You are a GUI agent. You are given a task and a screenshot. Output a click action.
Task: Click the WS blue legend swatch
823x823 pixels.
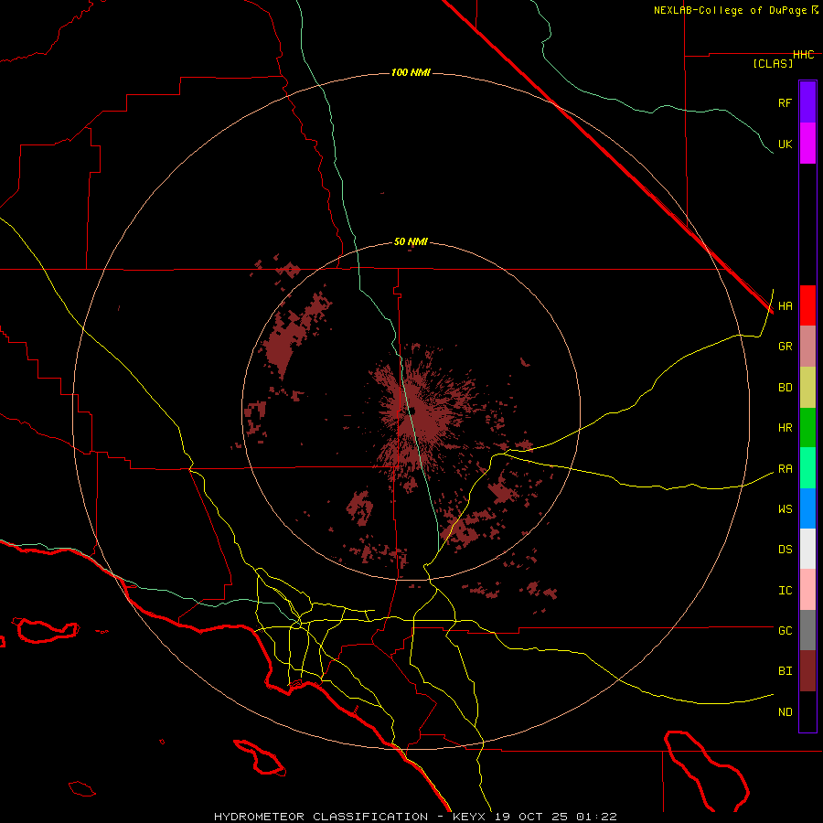(807, 508)
